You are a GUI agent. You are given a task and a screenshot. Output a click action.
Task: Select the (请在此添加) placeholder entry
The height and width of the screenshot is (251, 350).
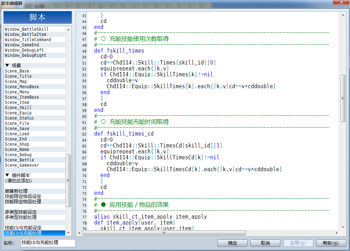click(35, 181)
